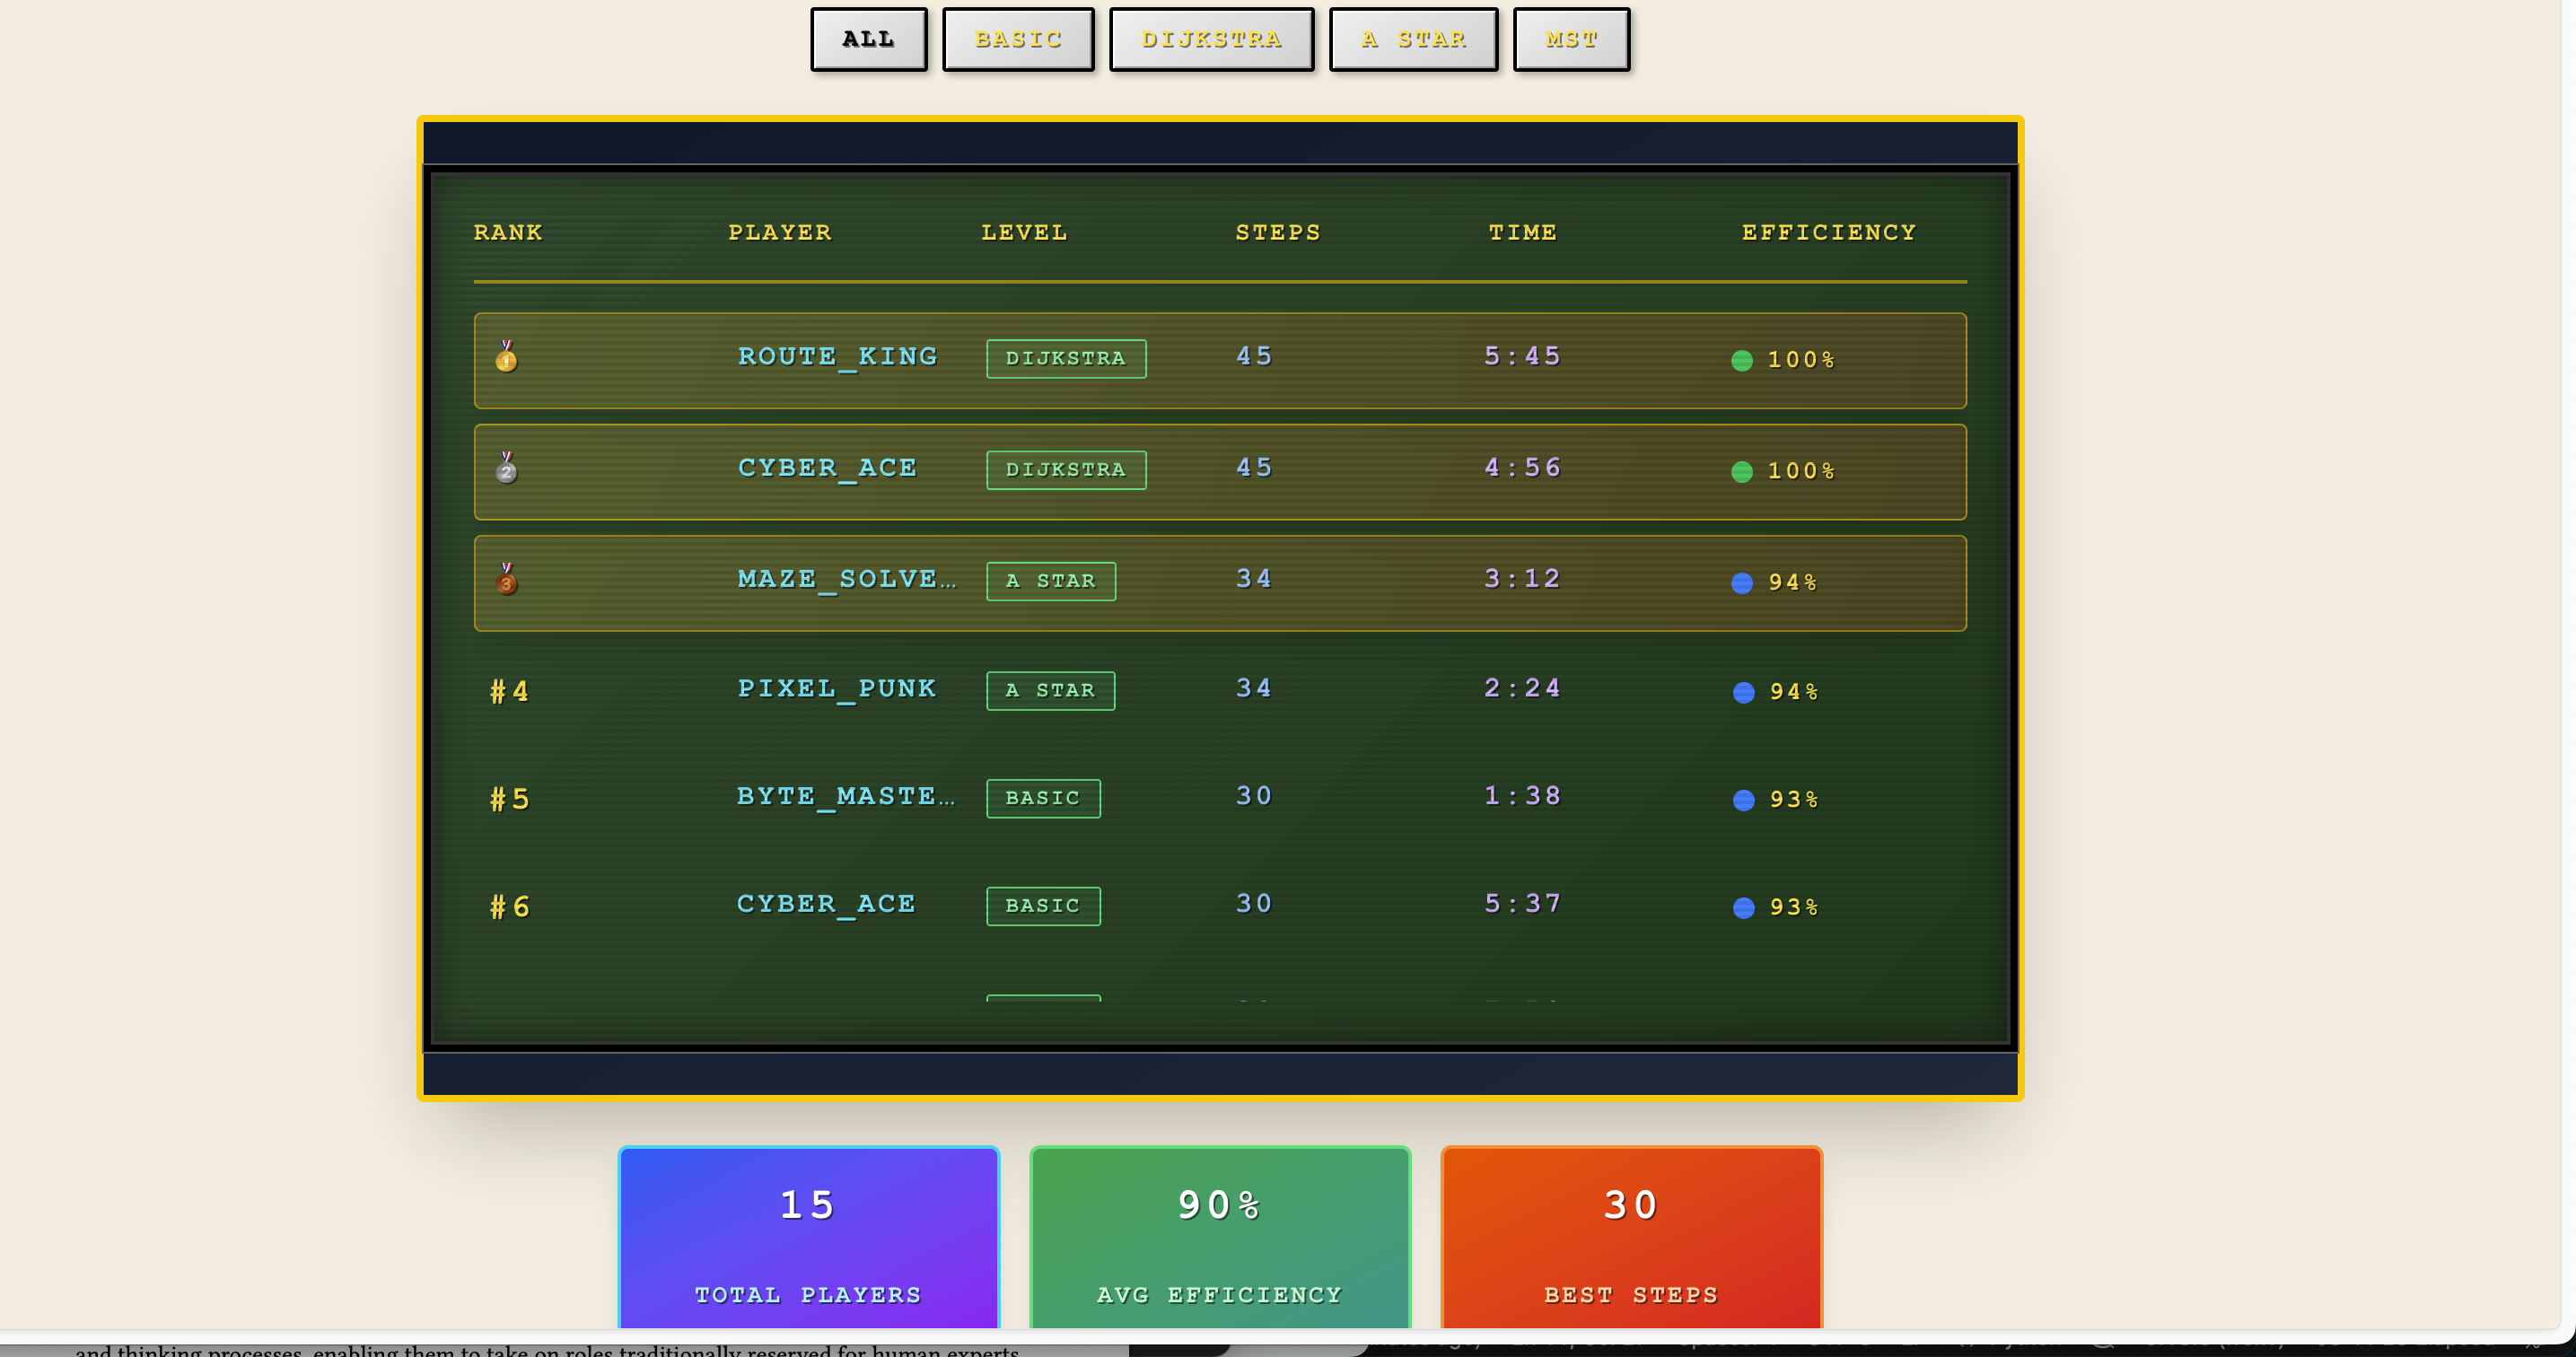Select the ALL filter tab

coord(868,40)
